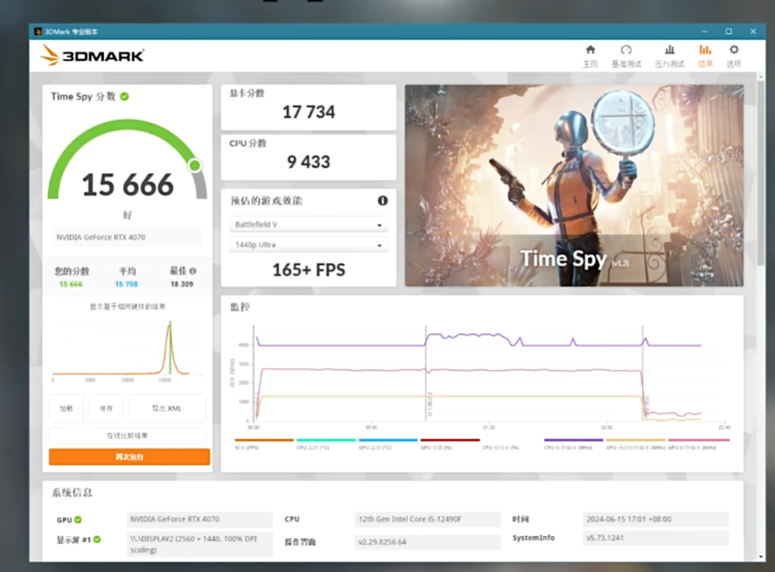775x572 pixels.
Task: Open the Battlefield V game dropdown
Action: pyautogui.click(x=308, y=225)
